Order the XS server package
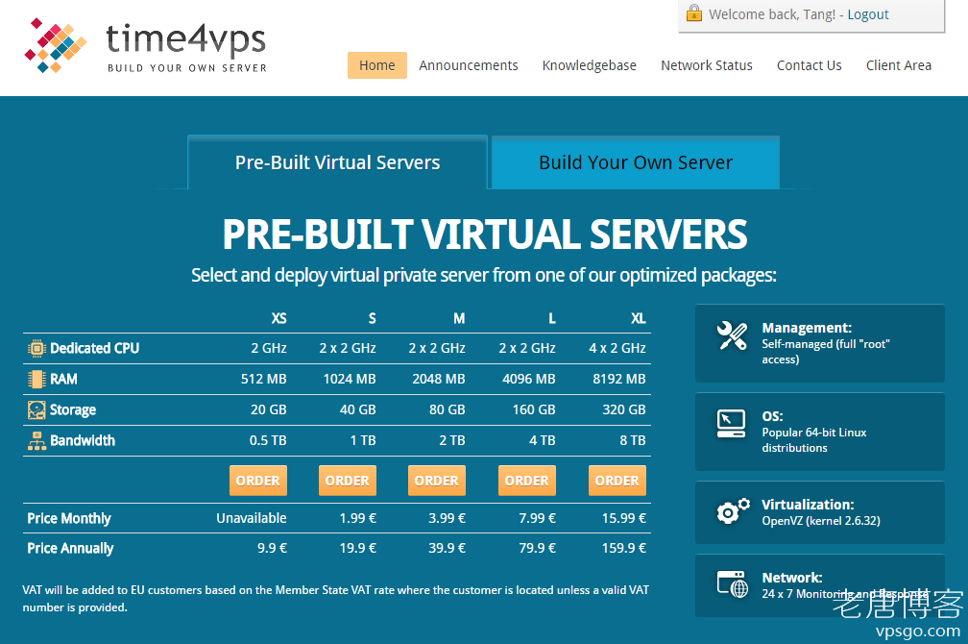968x644 pixels. click(258, 481)
